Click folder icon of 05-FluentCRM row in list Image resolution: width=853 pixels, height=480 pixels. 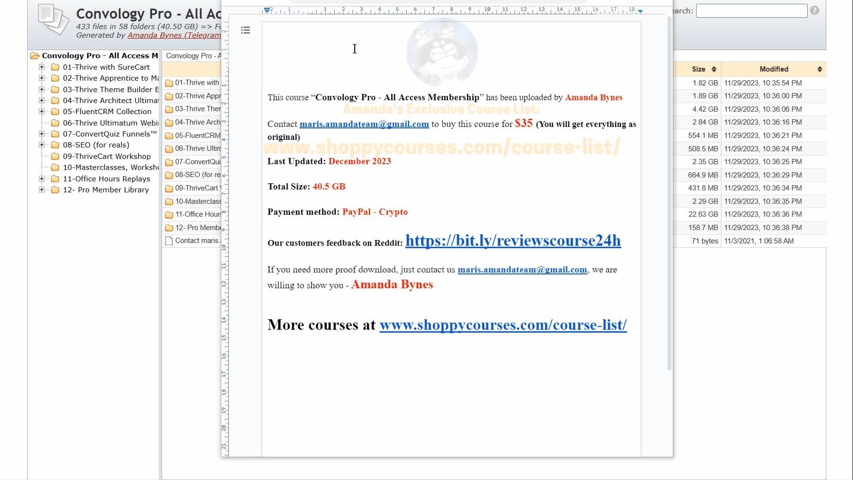pyautogui.click(x=169, y=136)
